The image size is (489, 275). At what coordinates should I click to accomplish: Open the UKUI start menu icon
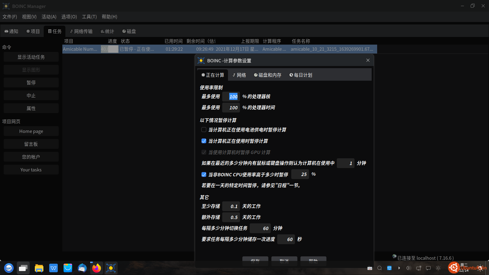(9, 268)
